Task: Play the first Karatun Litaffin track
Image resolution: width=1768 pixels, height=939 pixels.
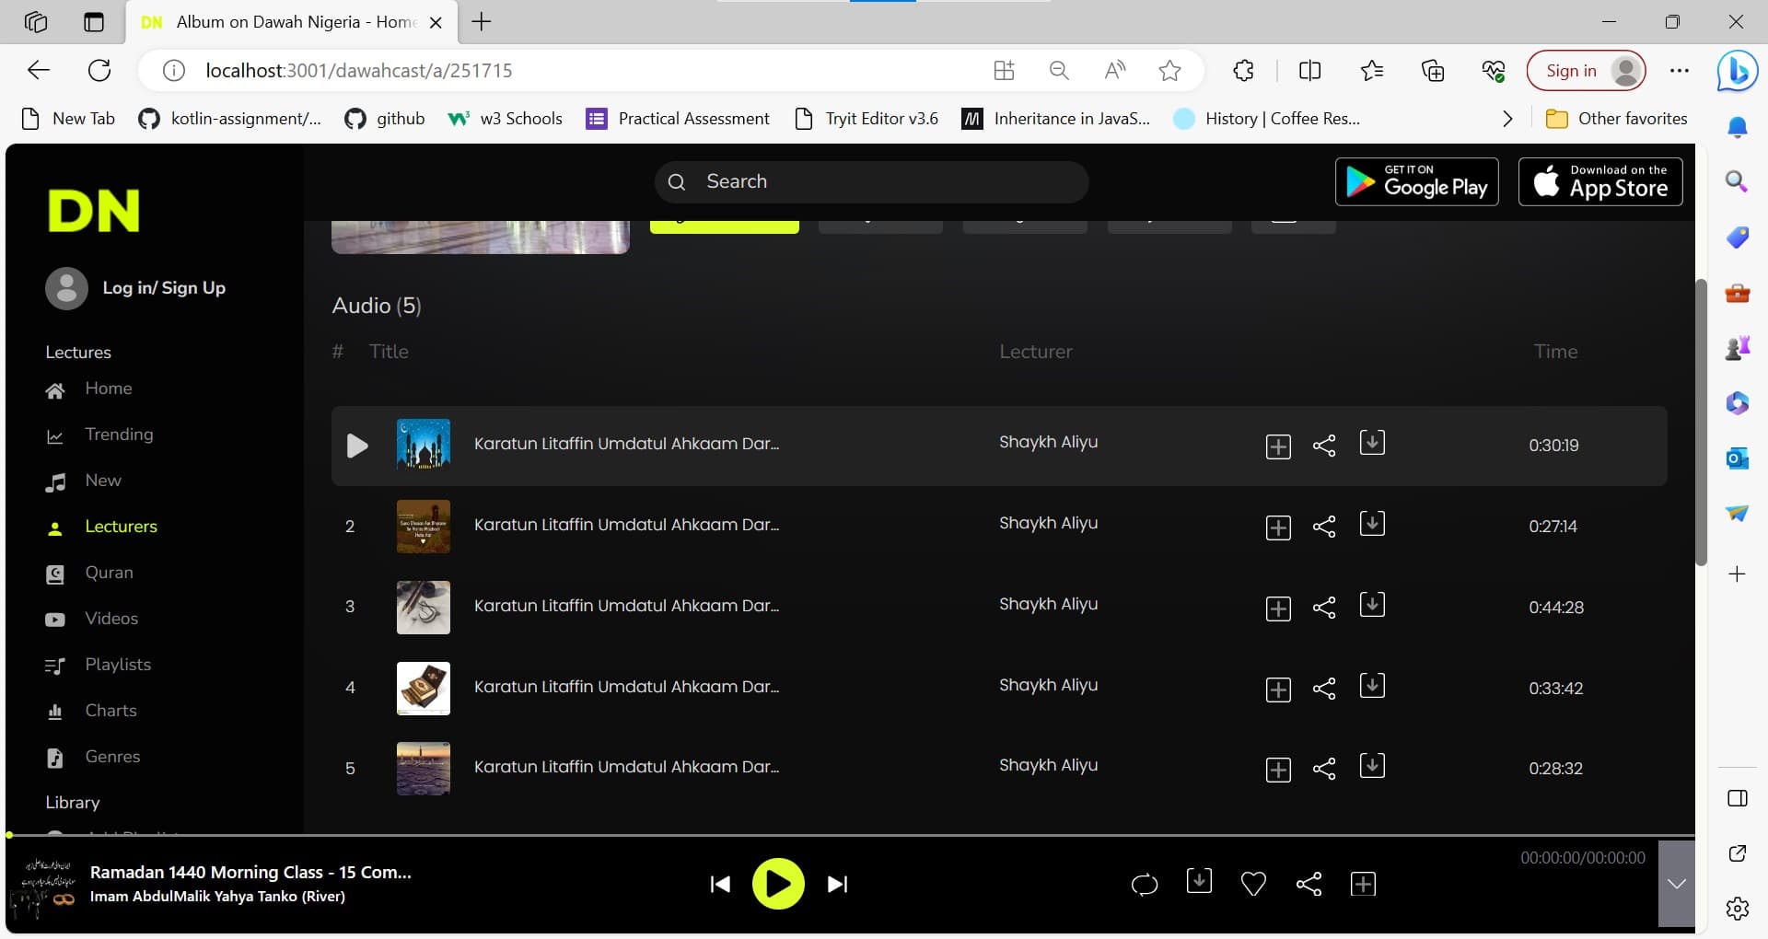Action: pyautogui.click(x=357, y=446)
